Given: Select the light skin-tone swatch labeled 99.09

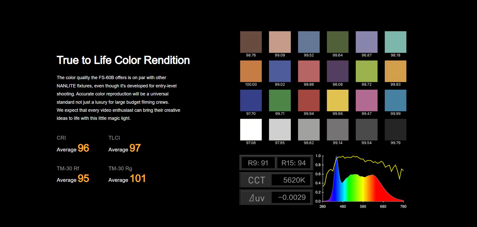Looking at the screenshot, I should (280, 42).
